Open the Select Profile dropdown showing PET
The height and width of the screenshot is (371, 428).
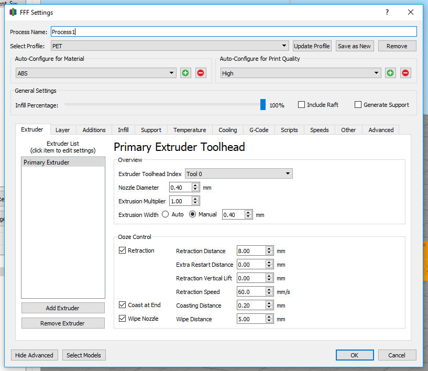tap(170, 46)
